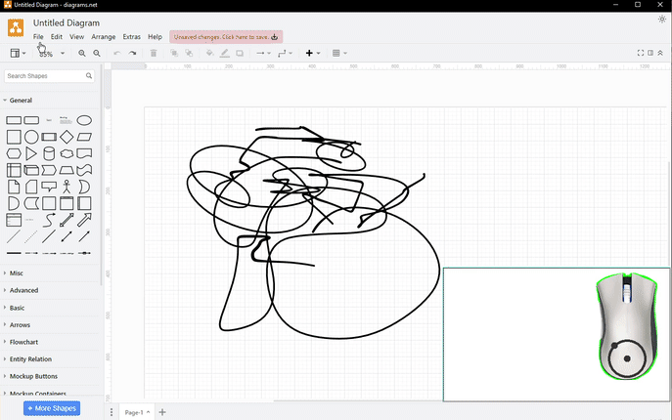Select the cylinder shape in General

pyautogui.click(x=49, y=153)
